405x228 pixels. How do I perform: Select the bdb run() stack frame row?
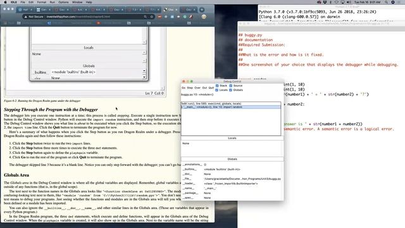(x=231, y=103)
